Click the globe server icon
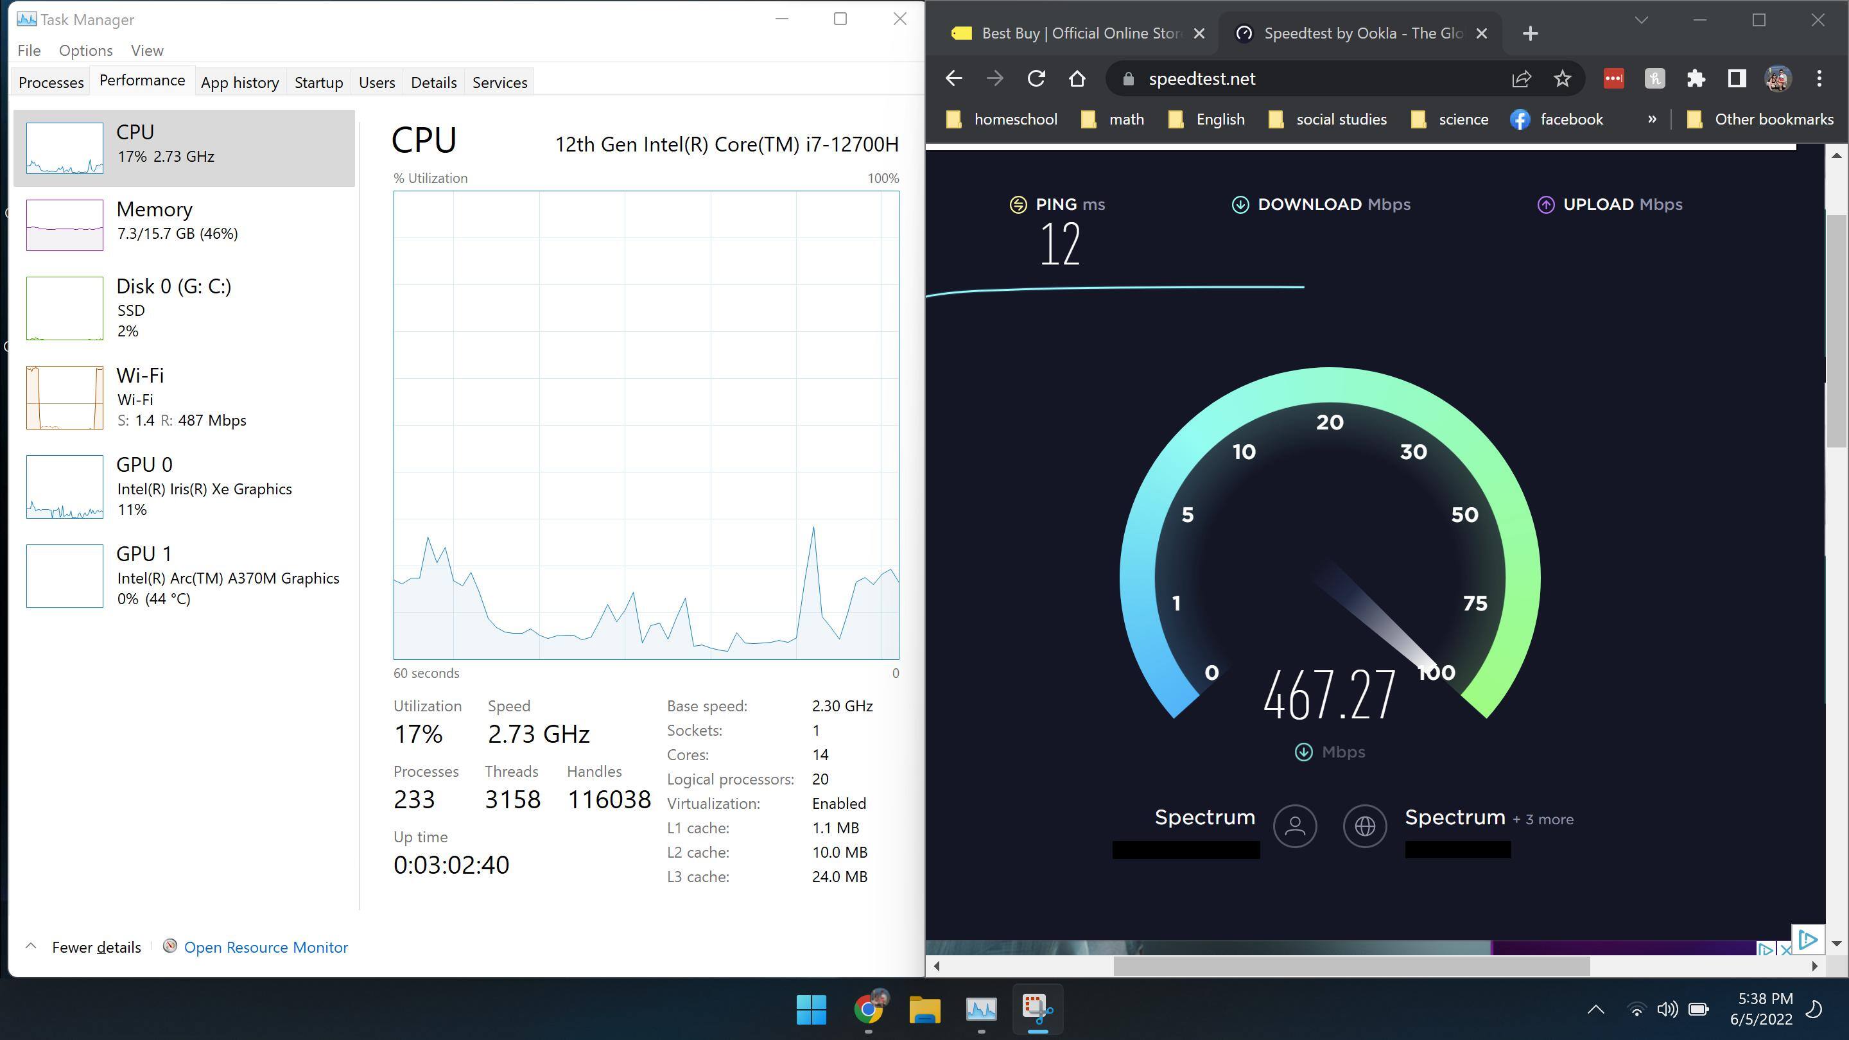 click(1364, 826)
